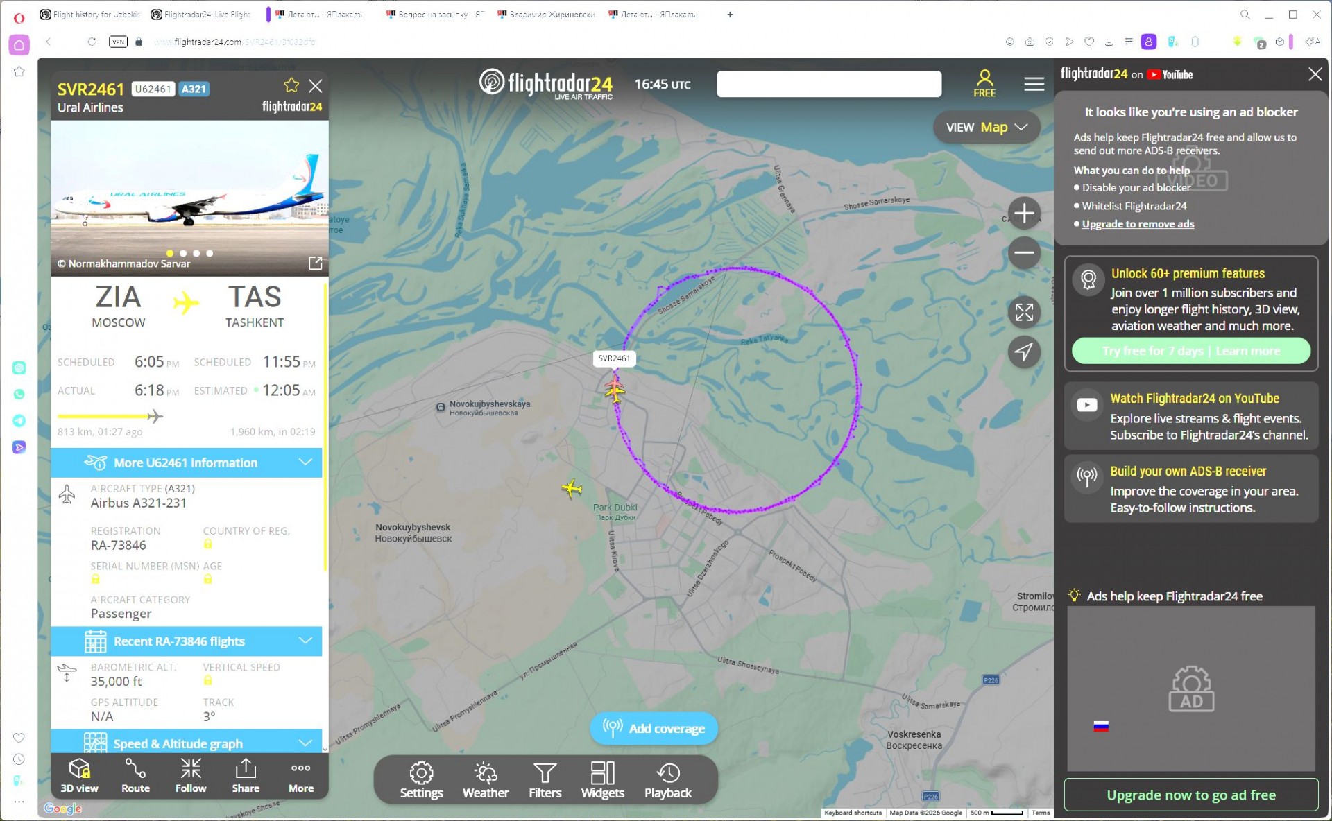Open map Settings
This screenshot has width=1332, height=821.
pos(421,780)
